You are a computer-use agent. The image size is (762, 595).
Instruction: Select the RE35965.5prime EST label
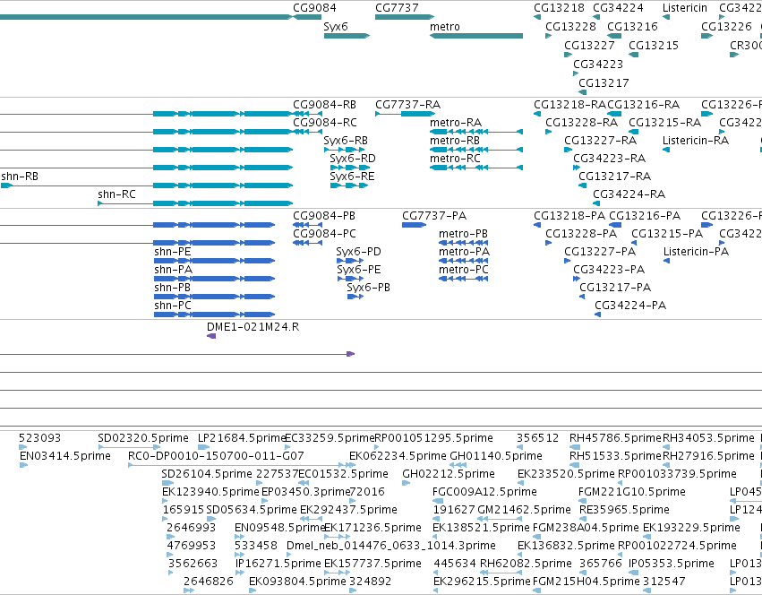pyautogui.click(x=624, y=510)
